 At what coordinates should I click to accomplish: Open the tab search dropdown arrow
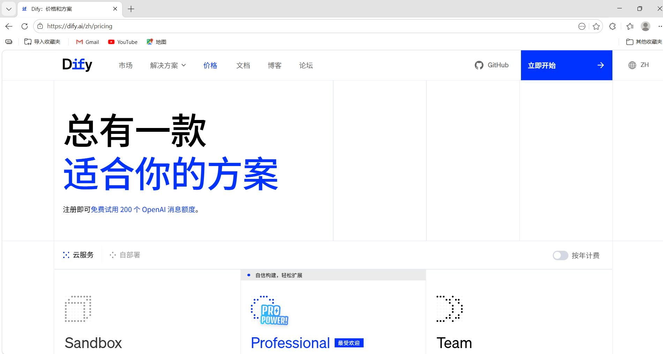[x=9, y=9]
